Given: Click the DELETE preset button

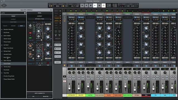Looking at the screenshot, I should click(5, 26).
